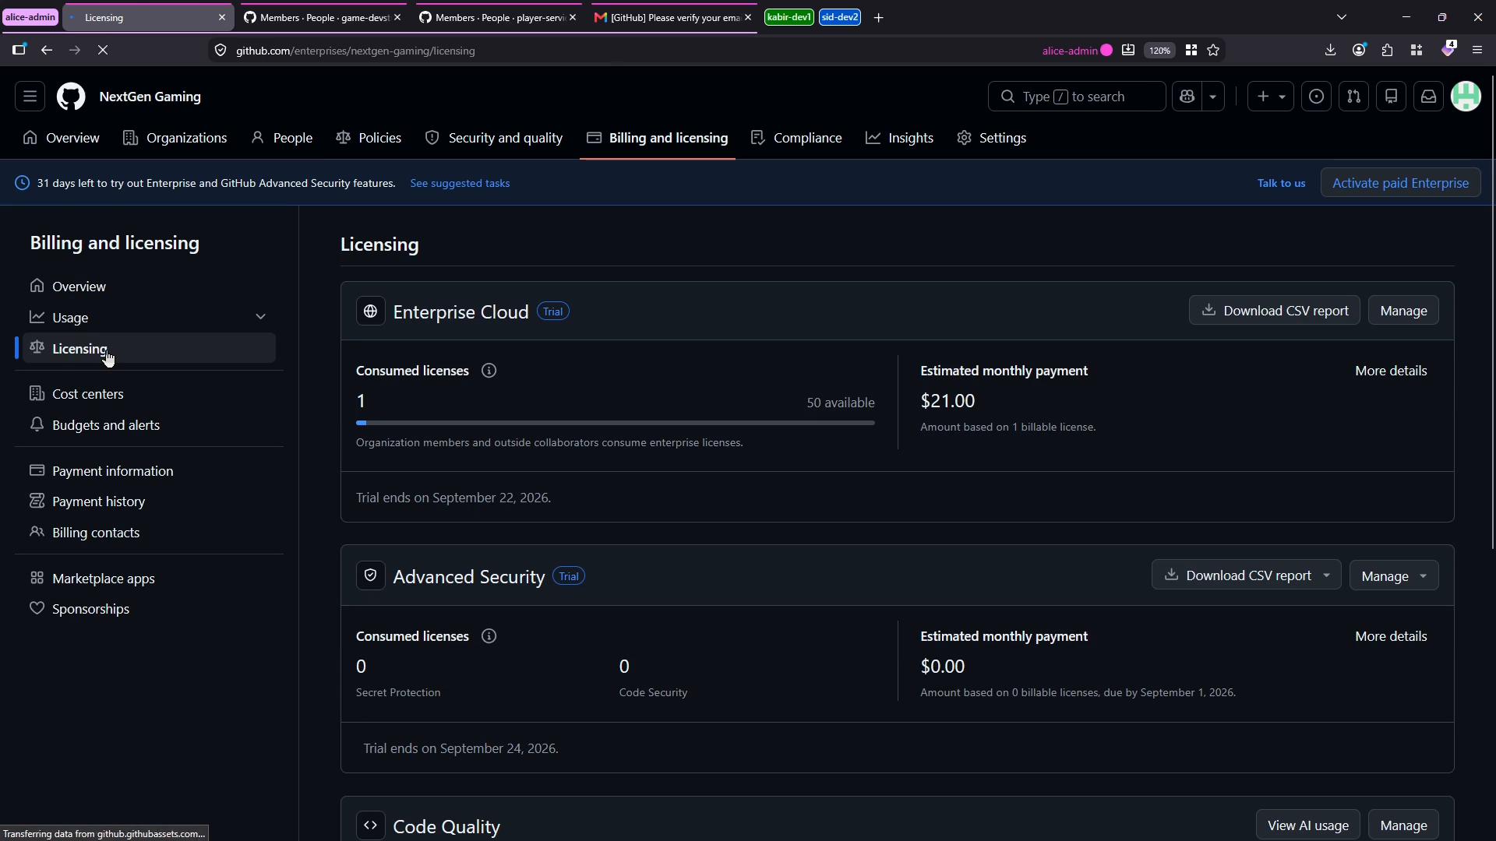Open the issues icon in header
The width and height of the screenshot is (1496, 841).
click(x=1316, y=97)
